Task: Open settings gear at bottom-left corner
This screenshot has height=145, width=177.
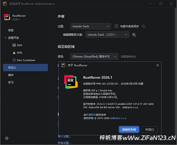Action: pos(7,138)
